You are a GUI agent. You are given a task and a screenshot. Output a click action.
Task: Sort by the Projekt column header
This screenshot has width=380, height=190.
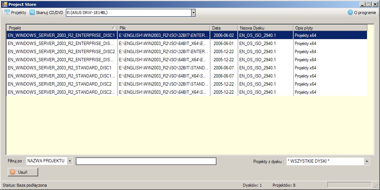click(x=62, y=28)
